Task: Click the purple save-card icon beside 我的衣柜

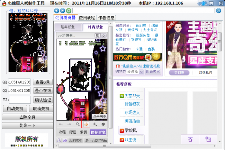Action: 65,140
